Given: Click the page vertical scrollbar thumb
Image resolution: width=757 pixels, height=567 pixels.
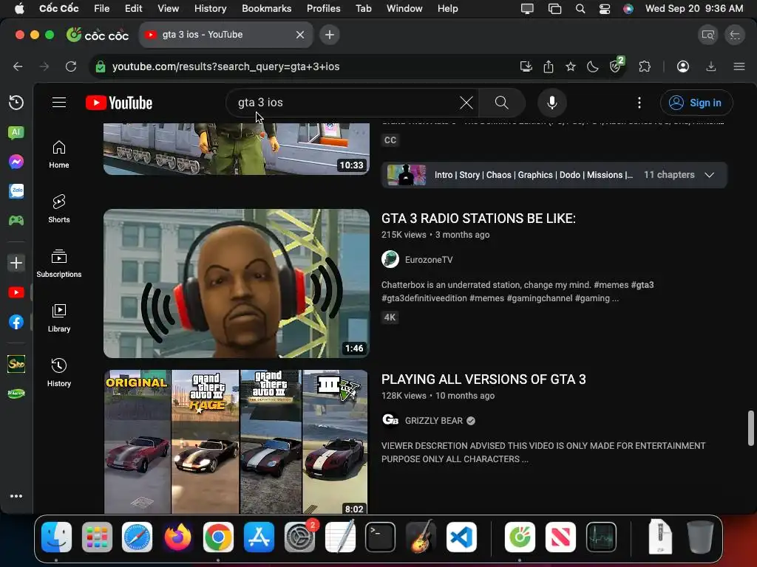Looking at the screenshot, I should point(751,428).
